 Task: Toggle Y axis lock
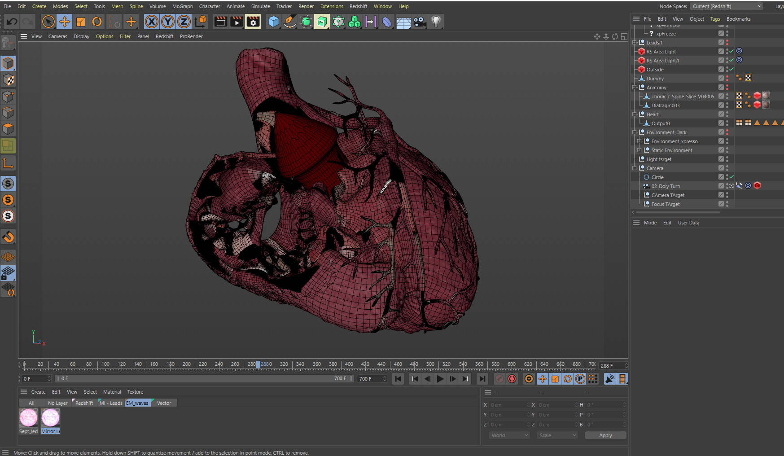click(168, 22)
